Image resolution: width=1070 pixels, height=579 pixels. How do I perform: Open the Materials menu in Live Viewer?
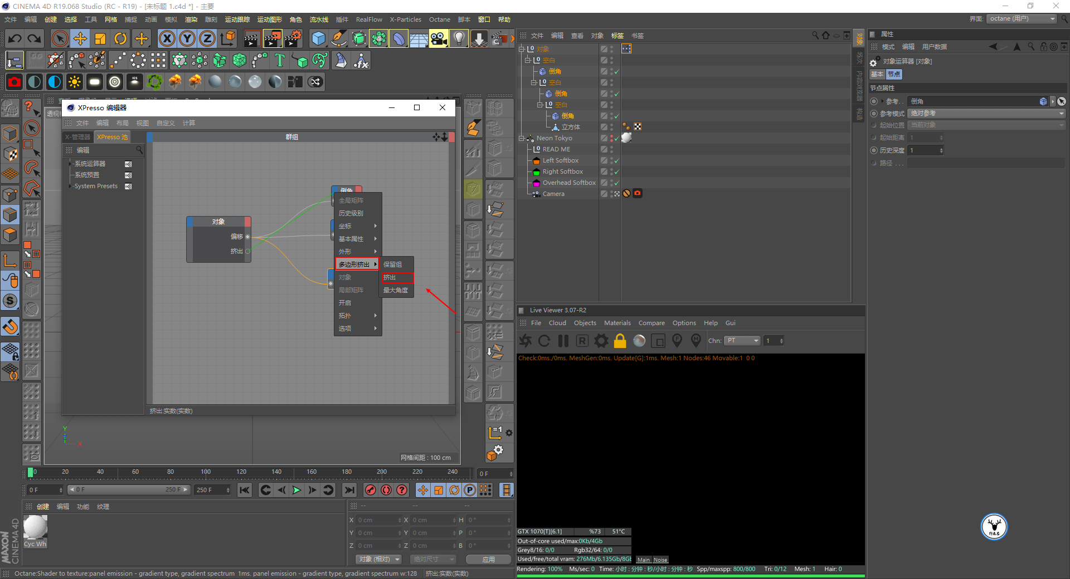tap(617, 323)
